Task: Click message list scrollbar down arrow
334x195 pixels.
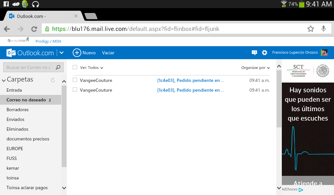Action: [x=279, y=188]
